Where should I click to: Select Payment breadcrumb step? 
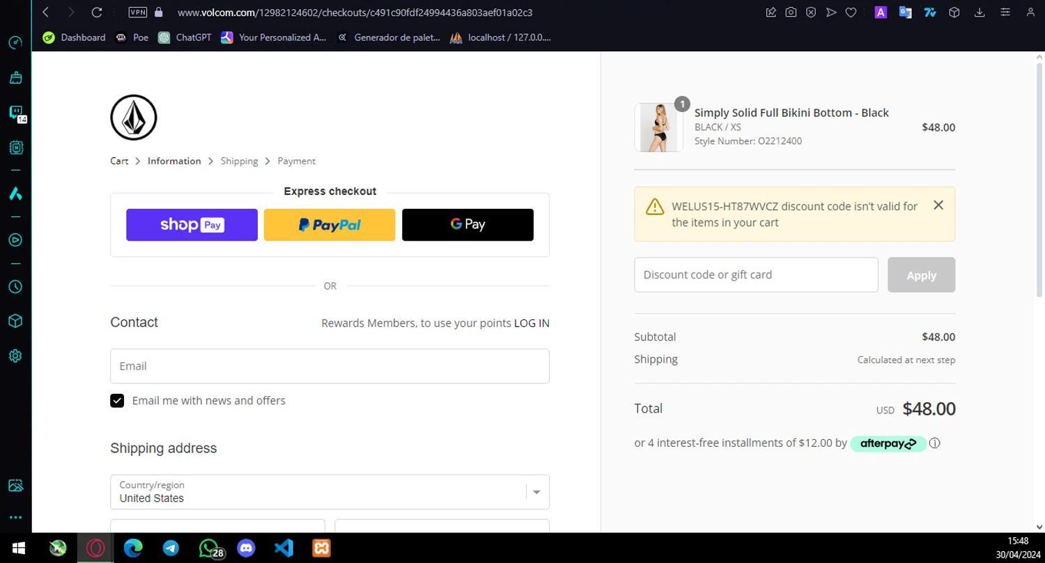(296, 161)
